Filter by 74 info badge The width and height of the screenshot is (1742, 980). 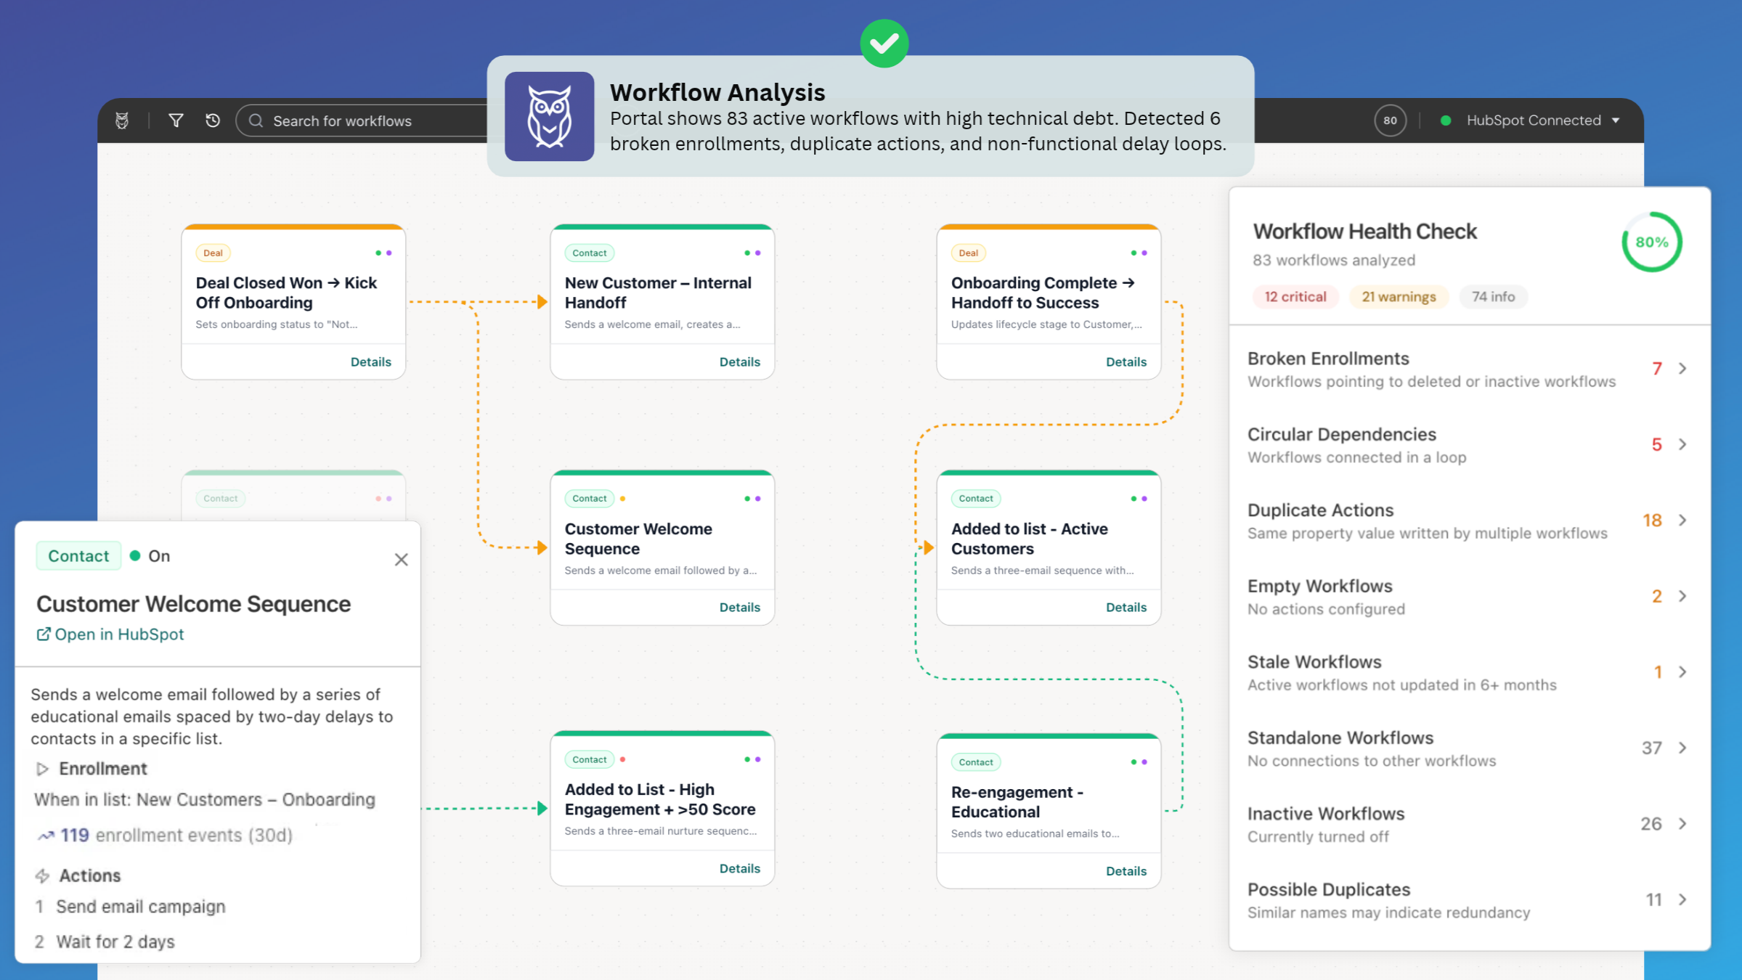click(1493, 296)
